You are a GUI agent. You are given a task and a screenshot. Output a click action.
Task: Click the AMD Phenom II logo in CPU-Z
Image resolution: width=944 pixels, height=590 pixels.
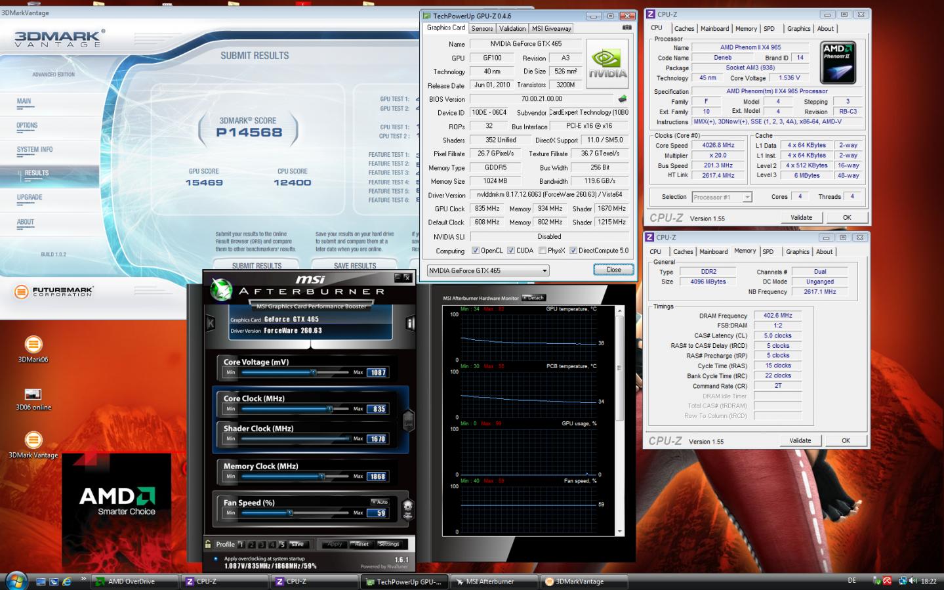838,62
